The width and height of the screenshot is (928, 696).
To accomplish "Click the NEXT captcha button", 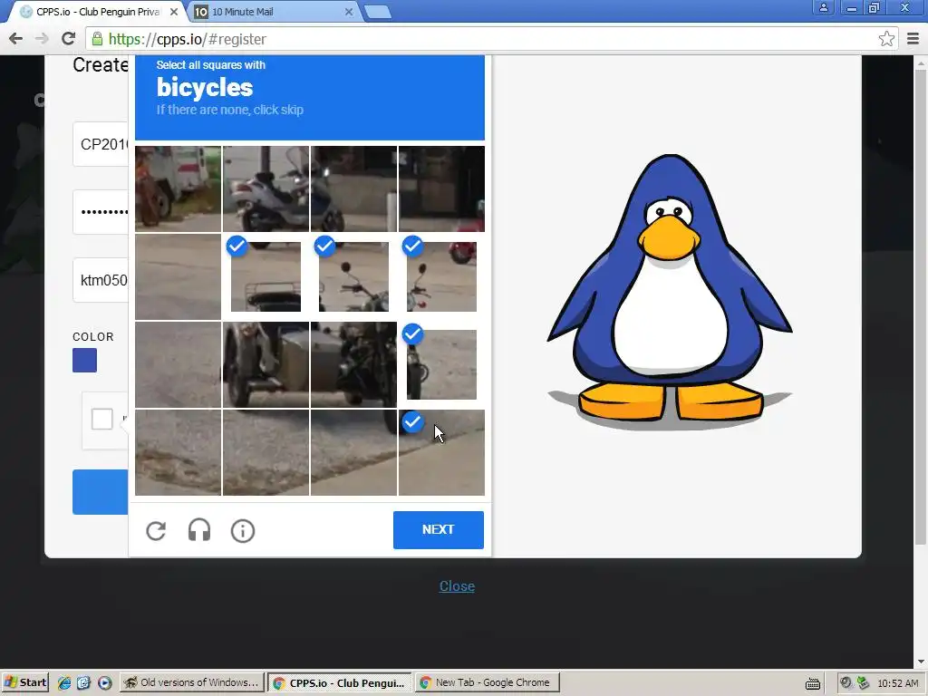I will pyautogui.click(x=439, y=529).
